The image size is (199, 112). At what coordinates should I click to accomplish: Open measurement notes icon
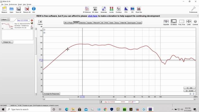pos(32,28)
